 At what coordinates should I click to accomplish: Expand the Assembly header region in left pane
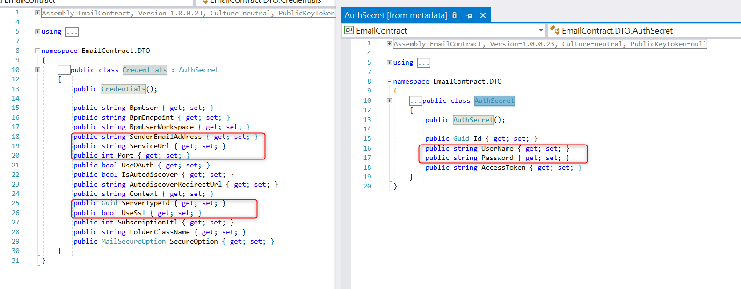tap(37, 13)
